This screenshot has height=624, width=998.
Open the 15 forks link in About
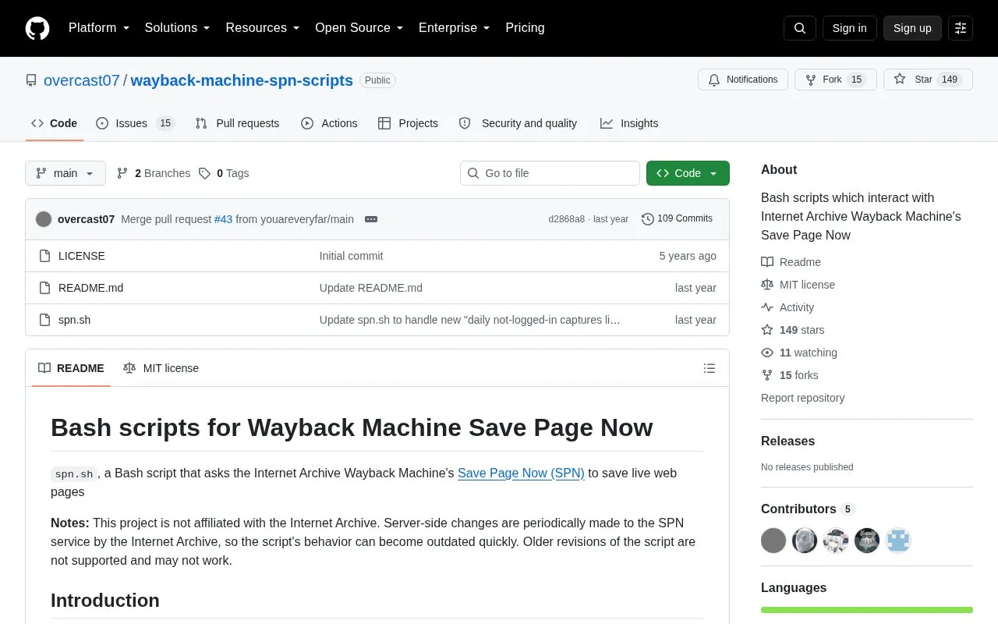pyautogui.click(x=790, y=375)
